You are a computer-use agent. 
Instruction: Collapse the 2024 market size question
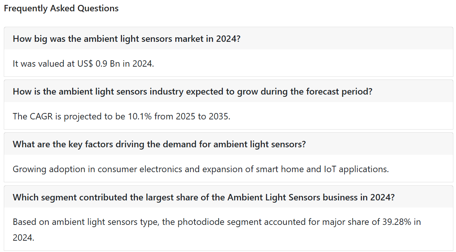pos(228,38)
